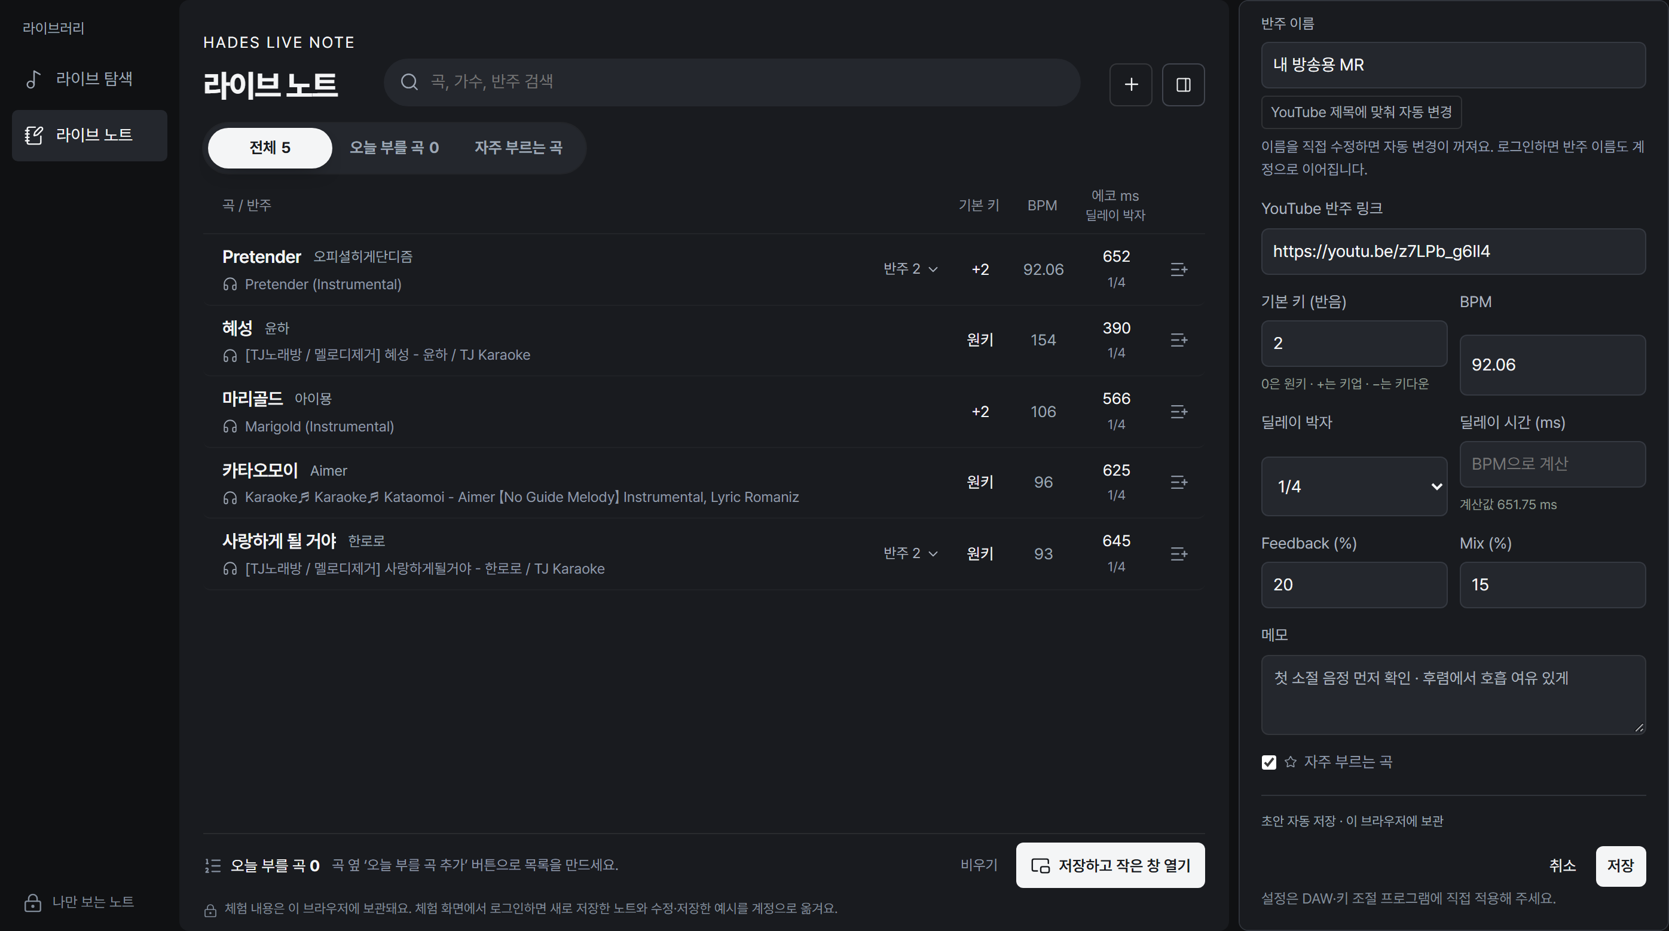The width and height of the screenshot is (1669, 931).
Task: Select the 전체 5 tab
Action: coord(270,148)
